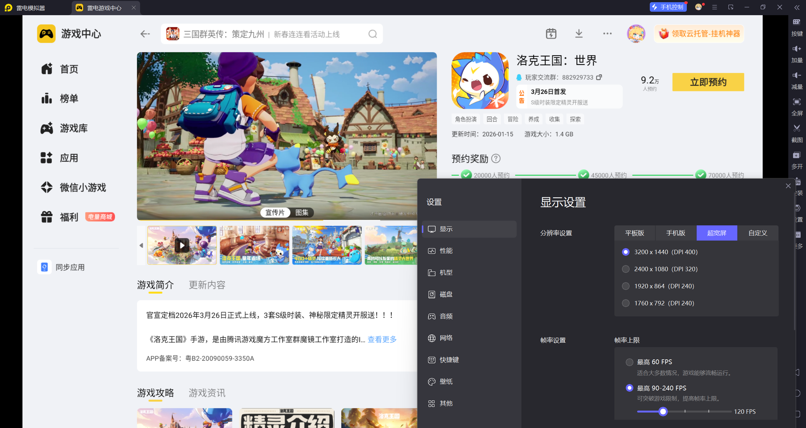Open 性能 settings category
This screenshot has width=806, height=428.
pos(446,251)
